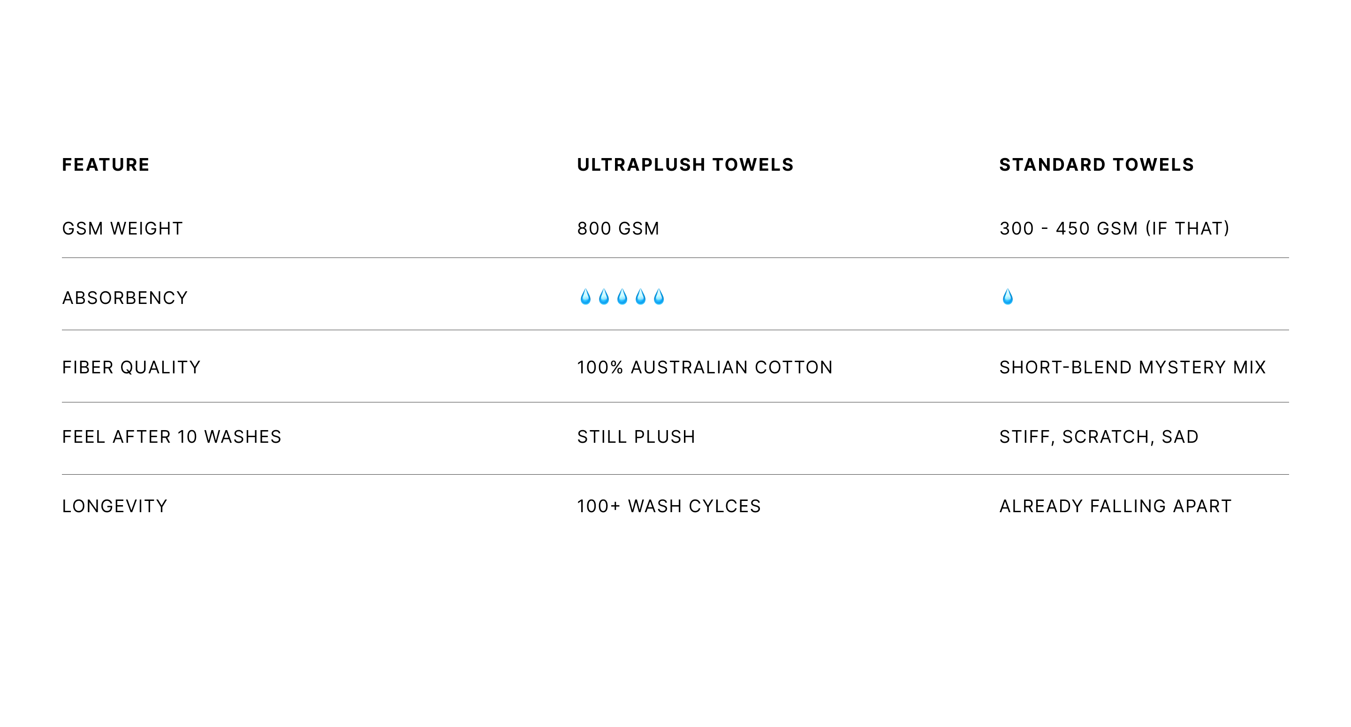Click the ABSORBENCY row label
The image size is (1351, 727).
125,298
